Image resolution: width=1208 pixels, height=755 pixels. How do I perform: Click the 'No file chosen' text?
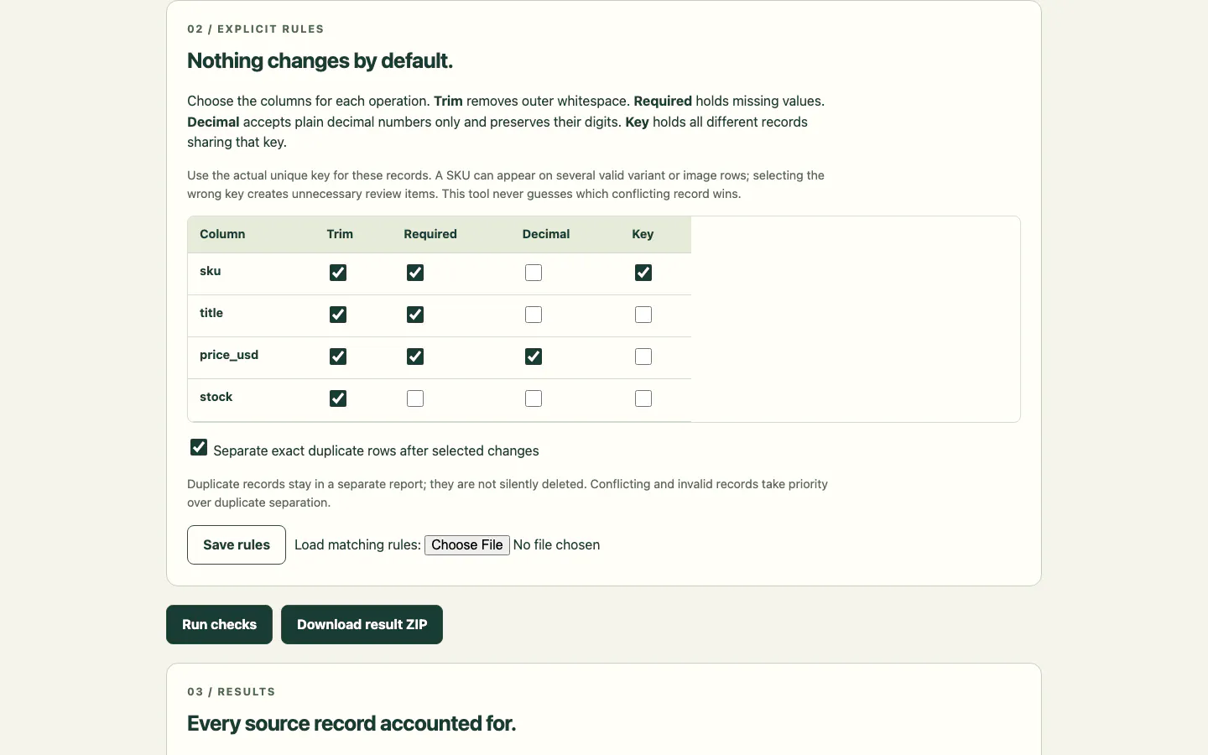click(557, 545)
